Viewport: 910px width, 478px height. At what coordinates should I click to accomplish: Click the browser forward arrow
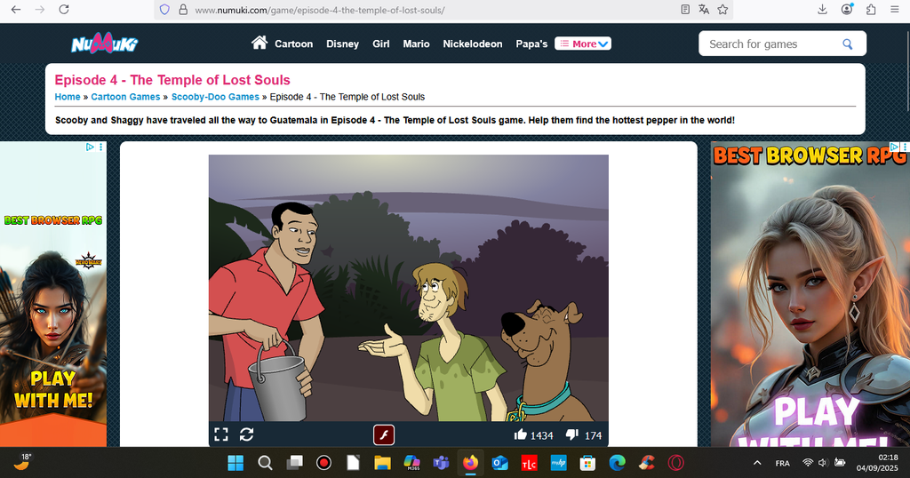click(39, 9)
